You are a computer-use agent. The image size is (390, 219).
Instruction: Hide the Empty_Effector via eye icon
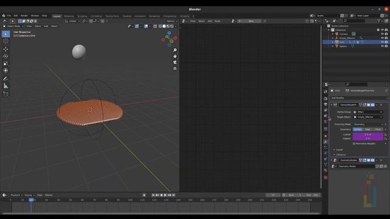[382, 38]
